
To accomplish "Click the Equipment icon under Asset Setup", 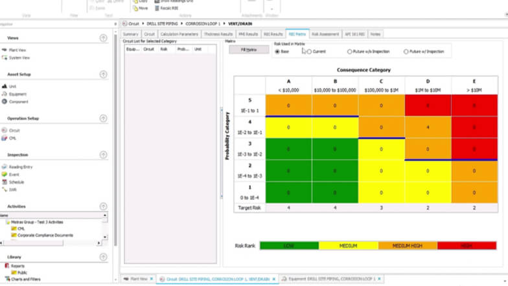I will (5, 94).
